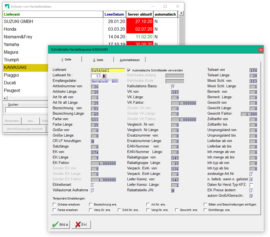The height and width of the screenshot is (237, 270).
Task: Click the Rabattabelle J/N field
Action: click(x=173, y=191)
